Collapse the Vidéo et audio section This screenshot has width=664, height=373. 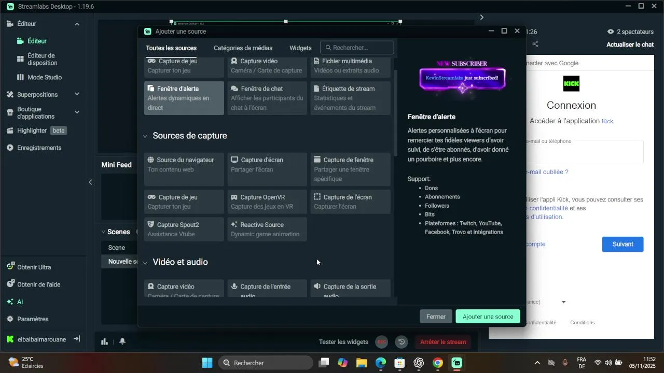(x=145, y=263)
